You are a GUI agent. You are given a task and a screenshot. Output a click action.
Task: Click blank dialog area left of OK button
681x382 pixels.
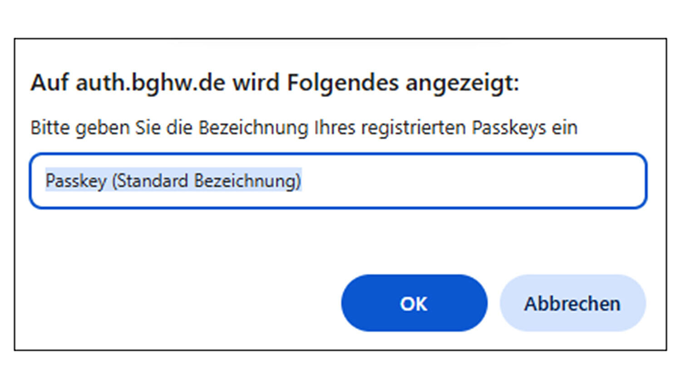coord(182,303)
